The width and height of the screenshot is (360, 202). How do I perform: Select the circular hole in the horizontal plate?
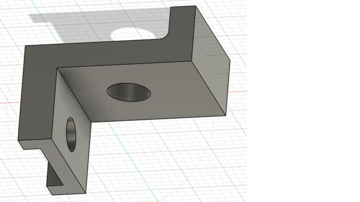(129, 92)
